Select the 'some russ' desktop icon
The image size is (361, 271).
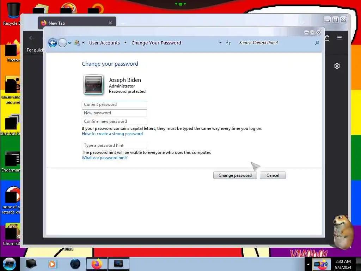pos(12,90)
